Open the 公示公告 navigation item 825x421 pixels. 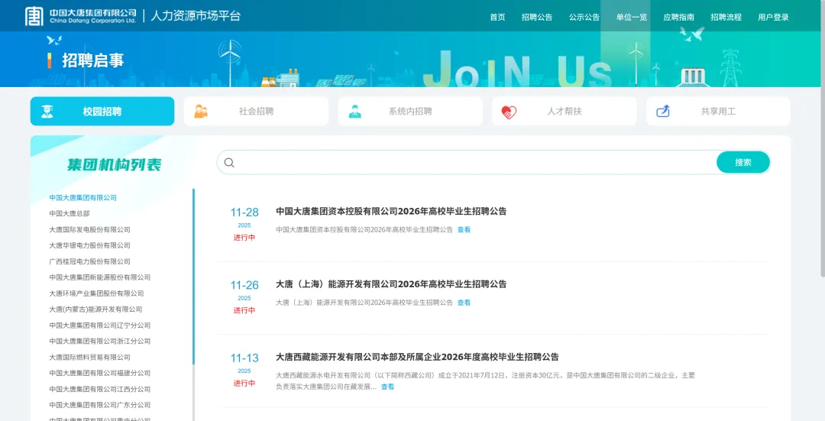click(x=584, y=18)
